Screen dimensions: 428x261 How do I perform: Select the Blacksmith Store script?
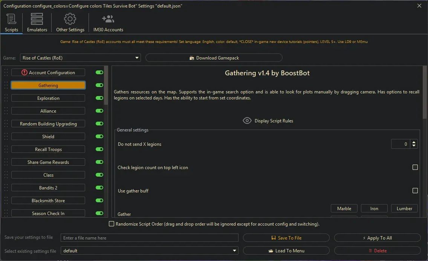pyautogui.click(x=48, y=201)
